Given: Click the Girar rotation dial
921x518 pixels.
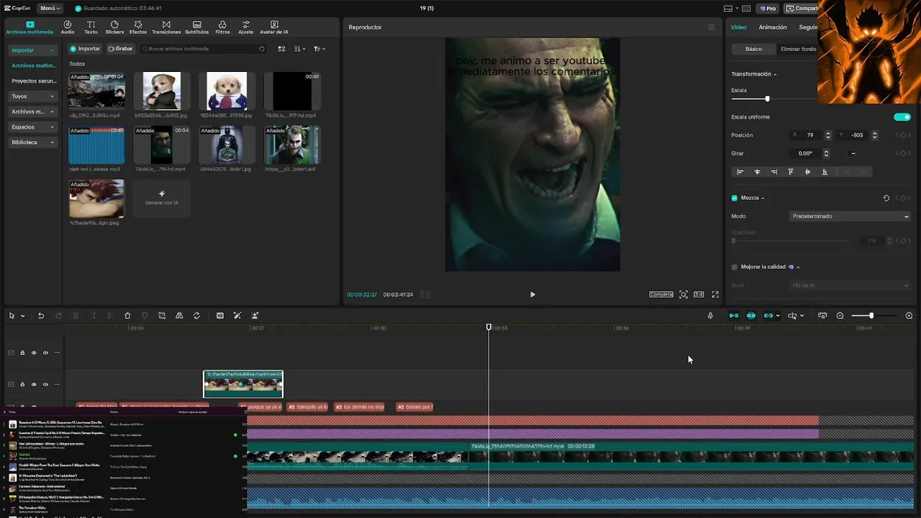Looking at the screenshot, I should click(x=853, y=153).
